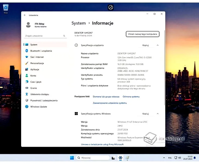Viewport: 199px width, 164px height.
Task: Click the Bluetooth icon in sidebar
Action: (x=27, y=51)
